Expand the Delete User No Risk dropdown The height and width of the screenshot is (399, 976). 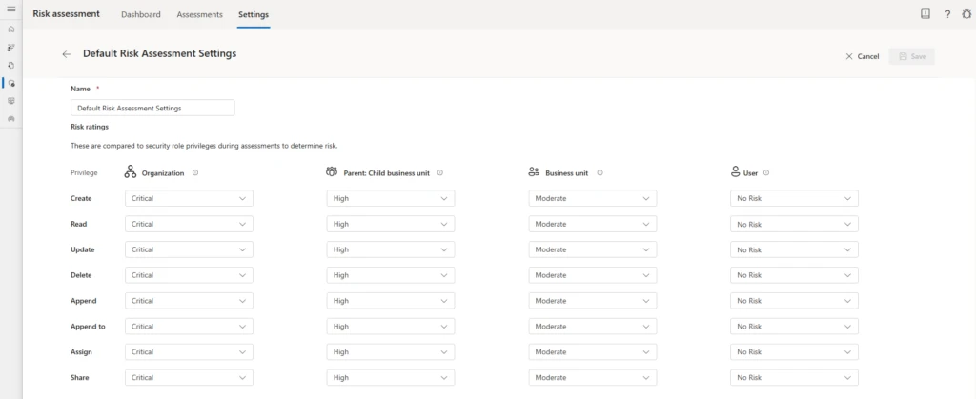[x=794, y=275]
